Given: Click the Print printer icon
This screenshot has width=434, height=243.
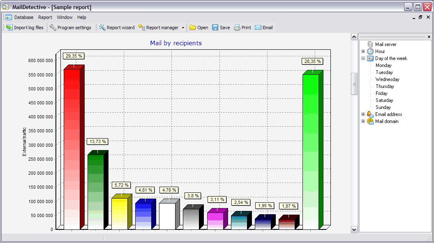Looking at the screenshot, I should [237, 28].
